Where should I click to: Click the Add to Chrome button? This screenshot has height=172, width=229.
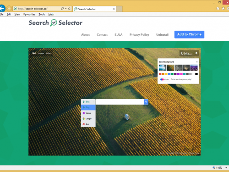click(189, 34)
